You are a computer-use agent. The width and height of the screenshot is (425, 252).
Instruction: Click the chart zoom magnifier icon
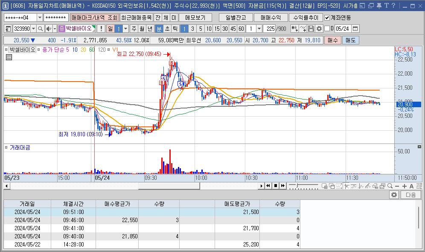tap(390, 186)
